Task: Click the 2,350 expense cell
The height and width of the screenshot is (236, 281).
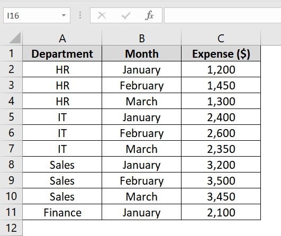Action: tap(221, 149)
